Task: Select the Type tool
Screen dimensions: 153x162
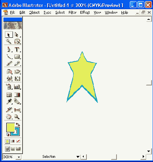Action: [17, 50]
